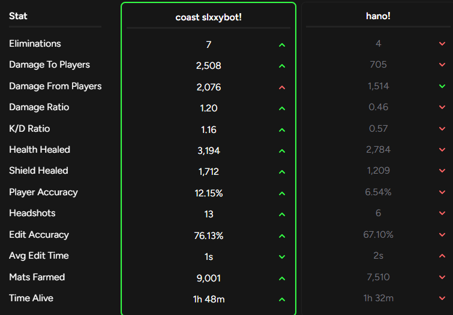The height and width of the screenshot is (315, 453).
Task: Click hano's 2,784 health healed value
Action: [x=378, y=150]
